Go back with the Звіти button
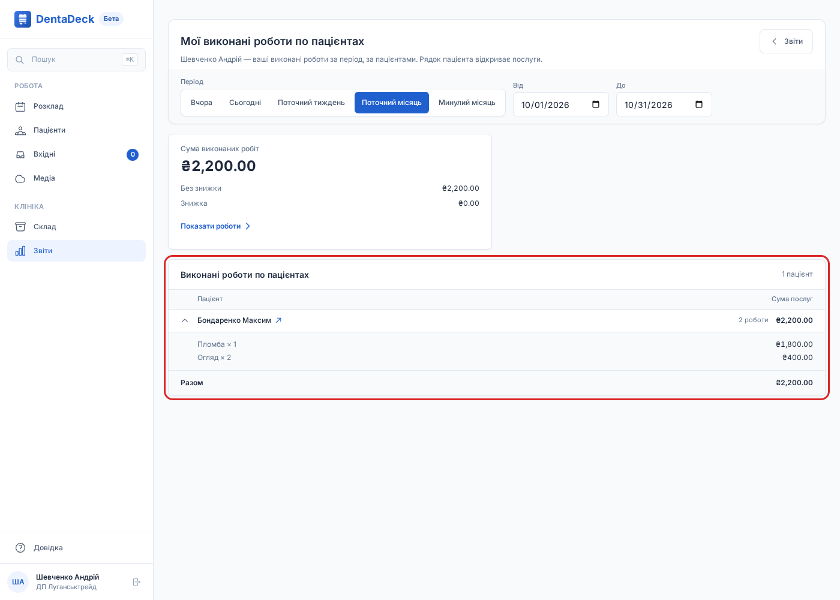Screen dimensions: 840x600 click(x=786, y=41)
